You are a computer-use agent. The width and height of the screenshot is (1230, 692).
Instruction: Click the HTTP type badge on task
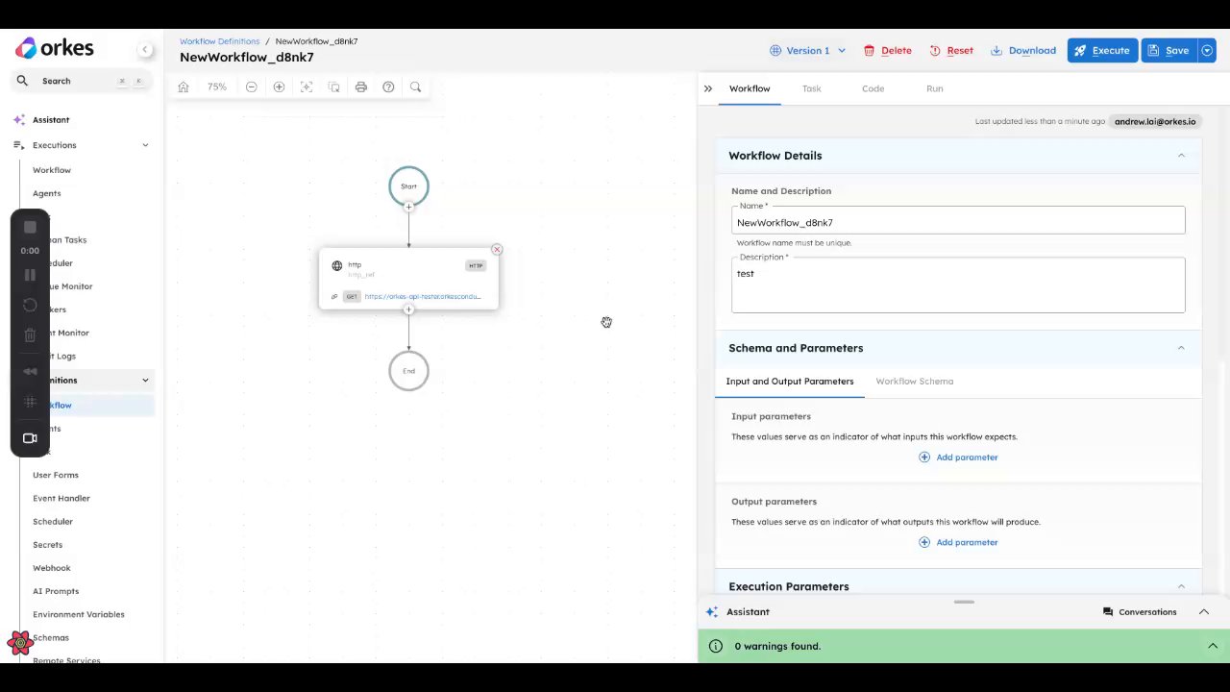click(x=476, y=265)
